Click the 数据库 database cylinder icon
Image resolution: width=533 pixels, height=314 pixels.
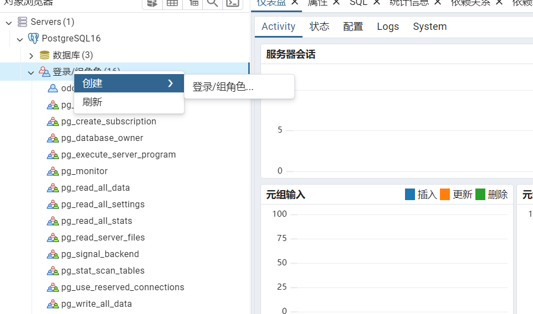(44, 55)
